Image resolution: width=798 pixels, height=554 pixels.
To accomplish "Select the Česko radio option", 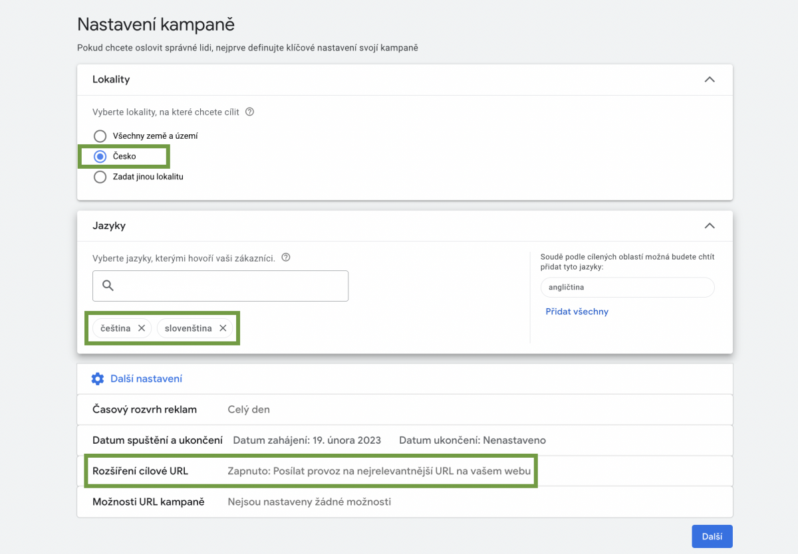I will tap(100, 157).
